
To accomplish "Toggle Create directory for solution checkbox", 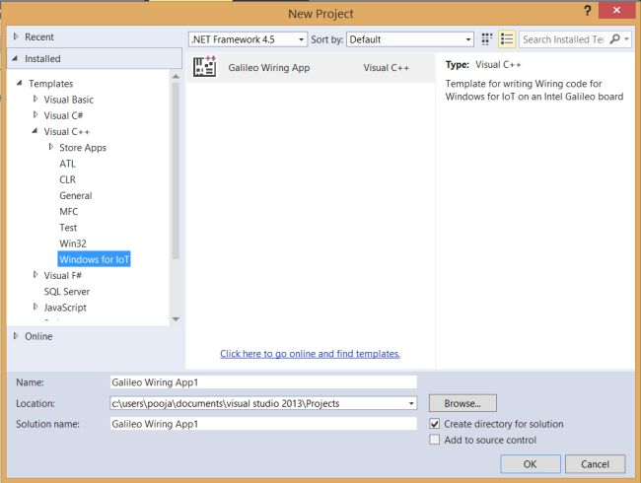I will pos(435,424).
